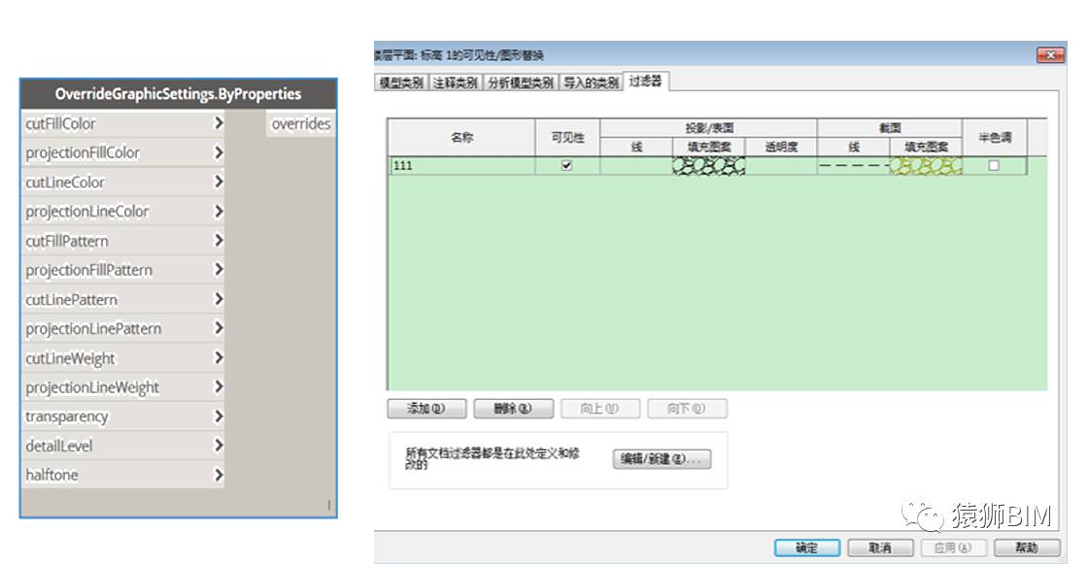The image size is (1088, 564).
Task: Click the cutFillColor input port arrow
Action: pyautogui.click(x=219, y=123)
